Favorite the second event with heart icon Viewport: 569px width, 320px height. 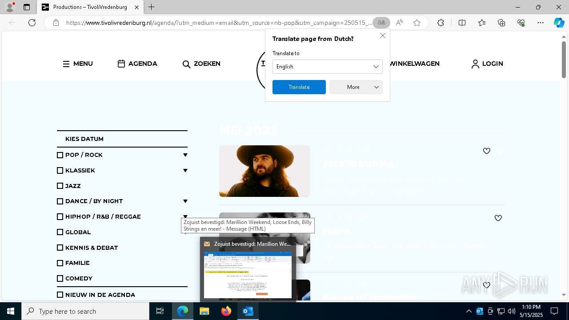click(x=498, y=218)
